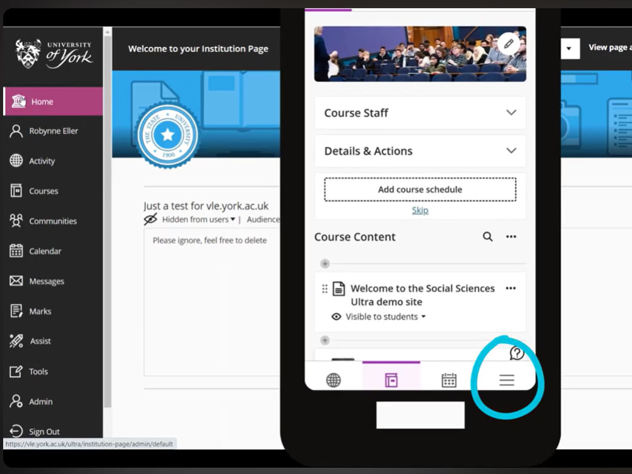The width and height of the screenshot is (632, 474).
Task: Open Welcome to the Social Sciences item
Action: [x=422, y=295]
